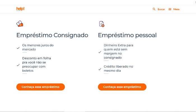Open the hamburger menu icon
The image size is (196, 112).
(x=170, y=9)
